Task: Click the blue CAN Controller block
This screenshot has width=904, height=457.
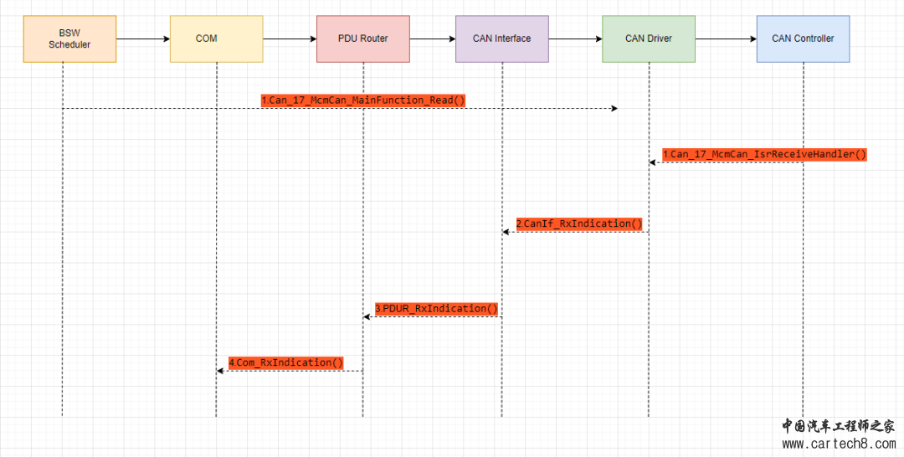Action: point(803,39)
